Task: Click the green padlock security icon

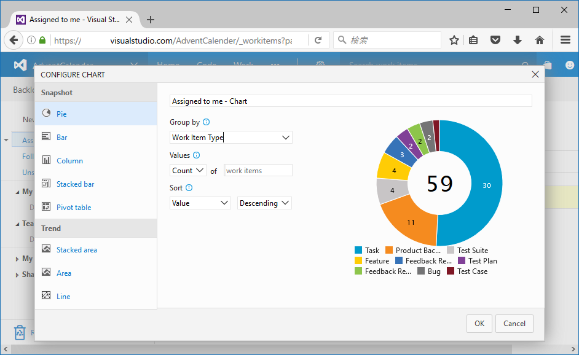Action: [42, 40]
